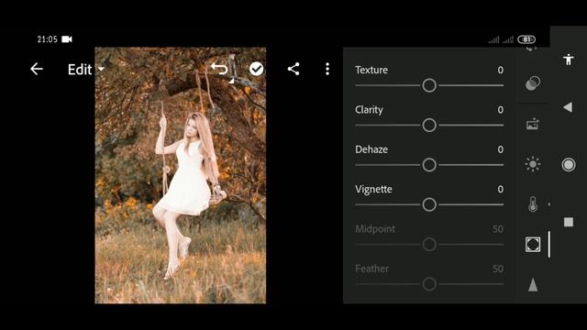
Task: Confirm edits with the checkmark icon
Action: (257, 69)
